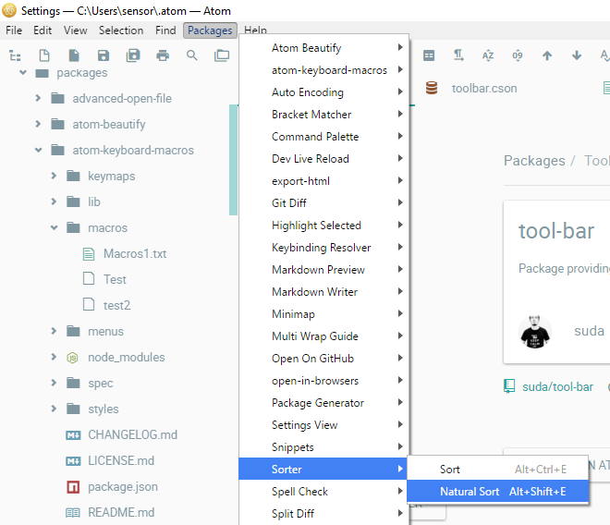Click the open file toolbar icon
Viewport: 610px width, 525px height.
[x=74, y=55]
